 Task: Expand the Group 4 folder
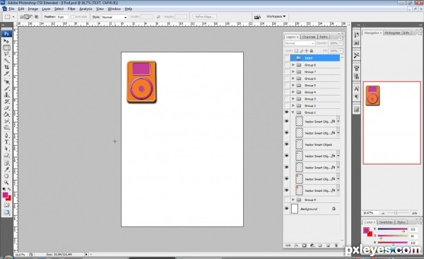point(293,92)
